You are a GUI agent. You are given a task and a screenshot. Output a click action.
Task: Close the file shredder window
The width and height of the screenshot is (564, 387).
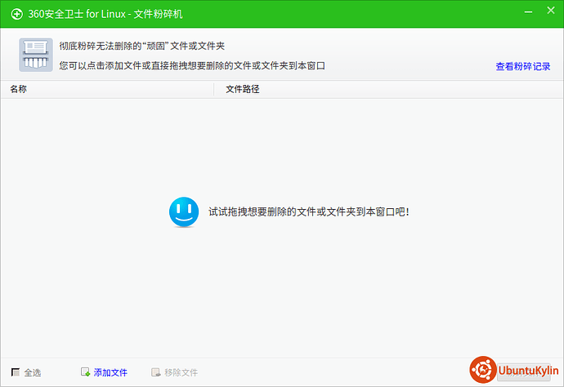click(551, 11)
